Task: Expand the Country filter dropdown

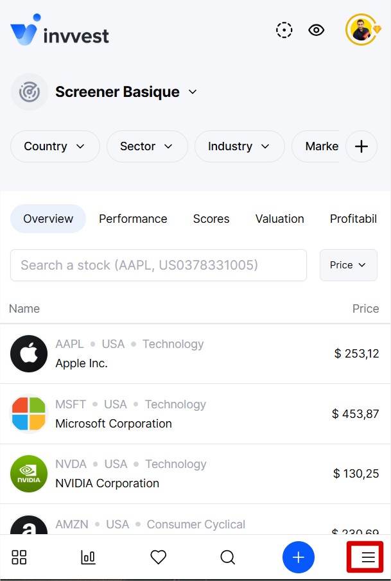Action: pos(55,146)
